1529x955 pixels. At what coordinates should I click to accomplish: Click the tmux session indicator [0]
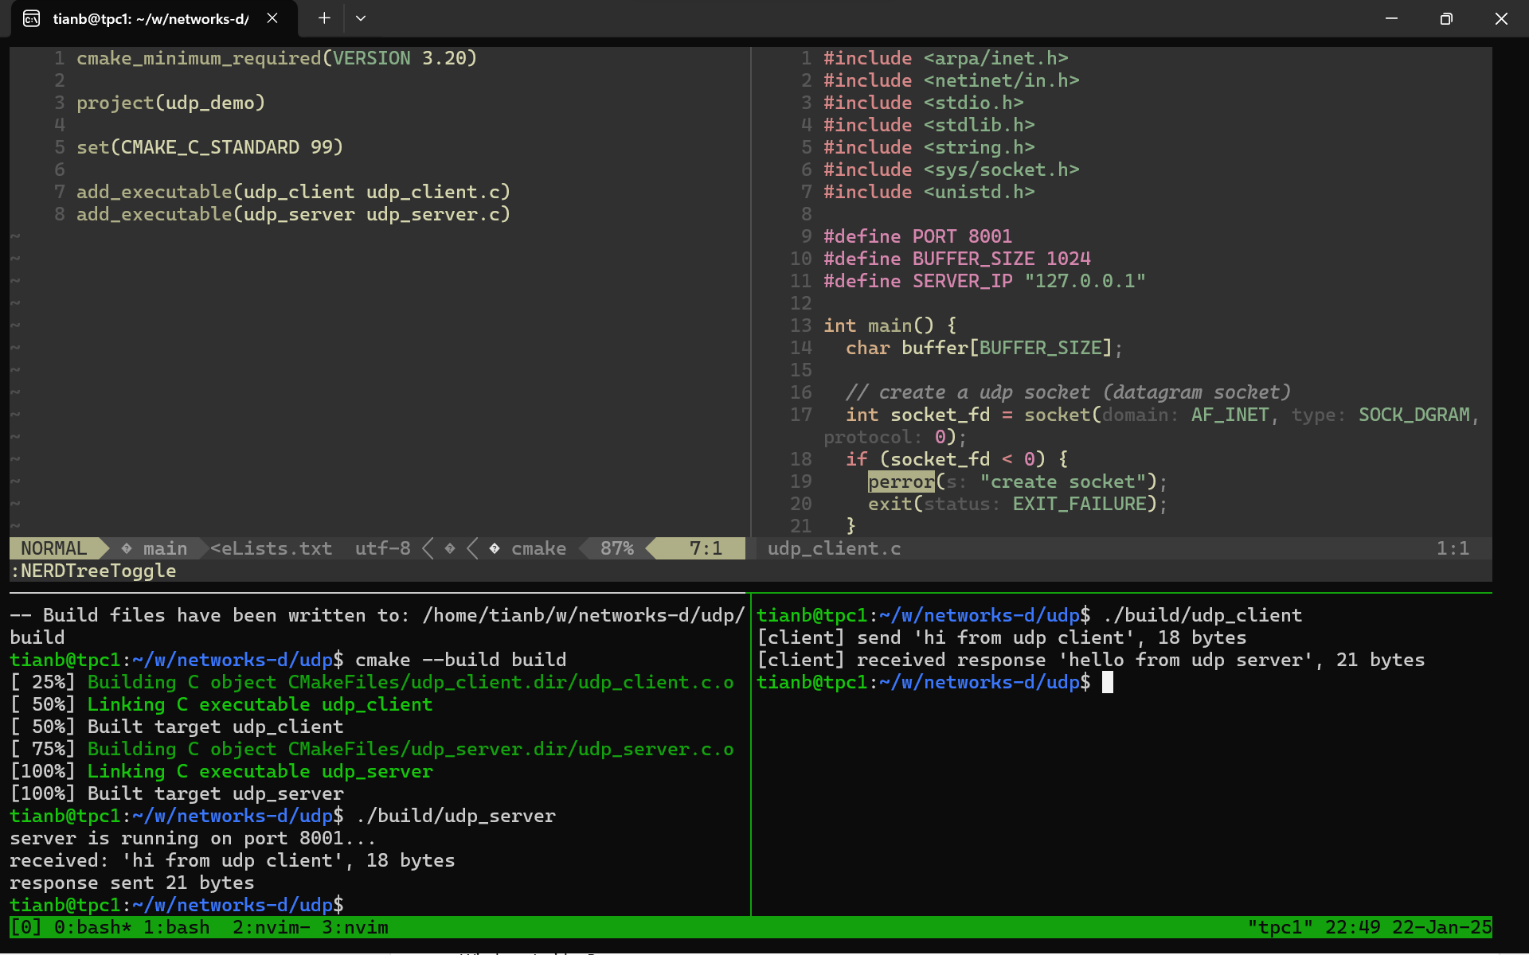tap(25, 927)
